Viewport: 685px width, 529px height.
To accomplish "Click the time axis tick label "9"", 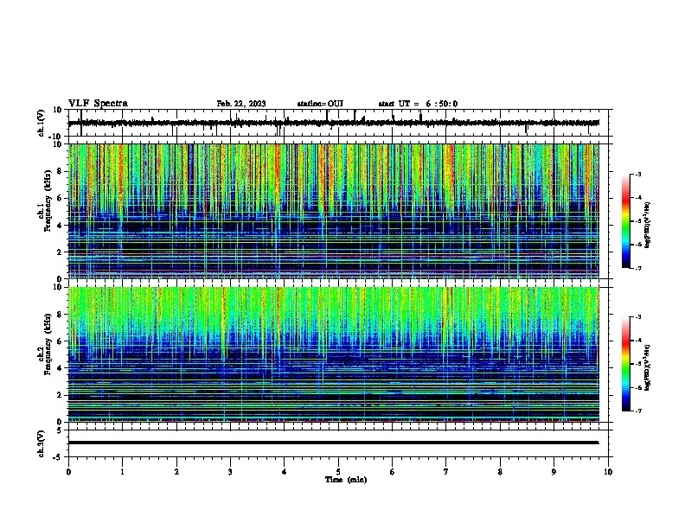I will 554,472.
